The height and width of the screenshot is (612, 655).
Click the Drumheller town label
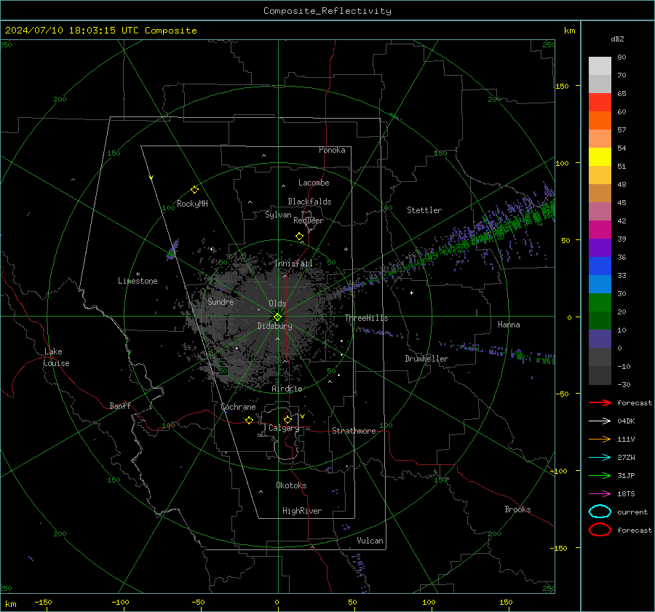426,359
